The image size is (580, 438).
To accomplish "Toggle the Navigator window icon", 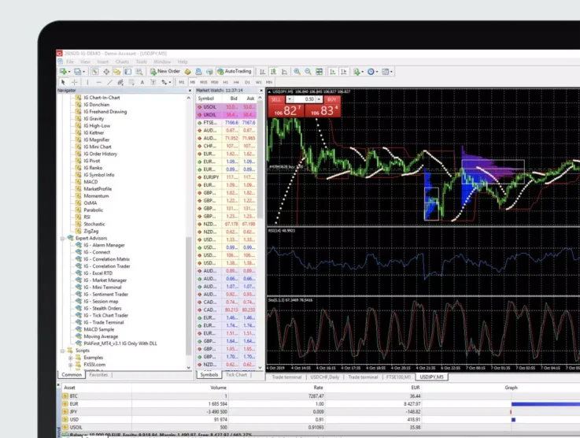I will (x=117, y=72).
